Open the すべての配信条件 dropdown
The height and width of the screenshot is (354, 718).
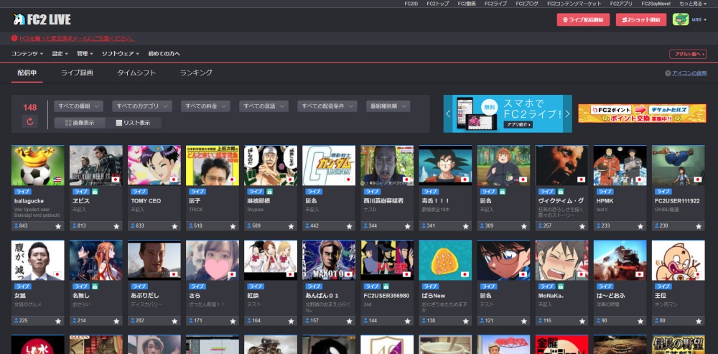[327, 106]
